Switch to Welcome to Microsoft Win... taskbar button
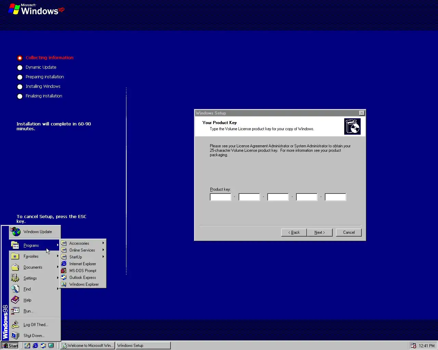438x350 pixels. point(88,346)
